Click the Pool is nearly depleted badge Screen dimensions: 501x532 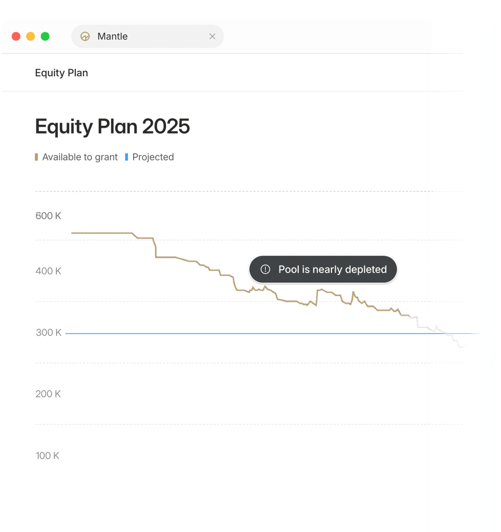point(323,270)
